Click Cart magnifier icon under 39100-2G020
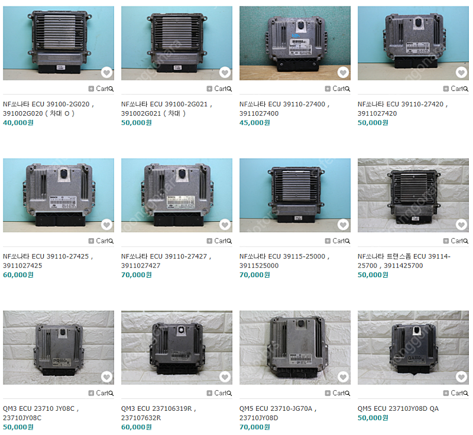Viewport: 473px width, 435px height. pos(111,89)
